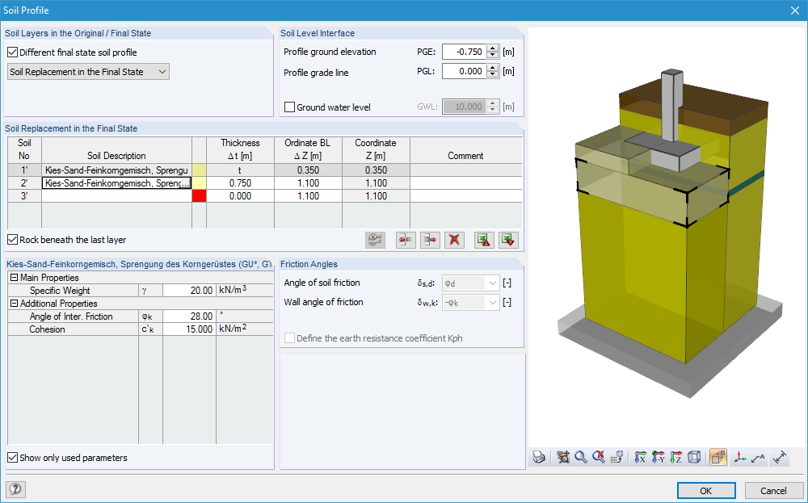Enable the Ground water level checkbox
This screenshot has width=808, height=503.
(289, 107)
